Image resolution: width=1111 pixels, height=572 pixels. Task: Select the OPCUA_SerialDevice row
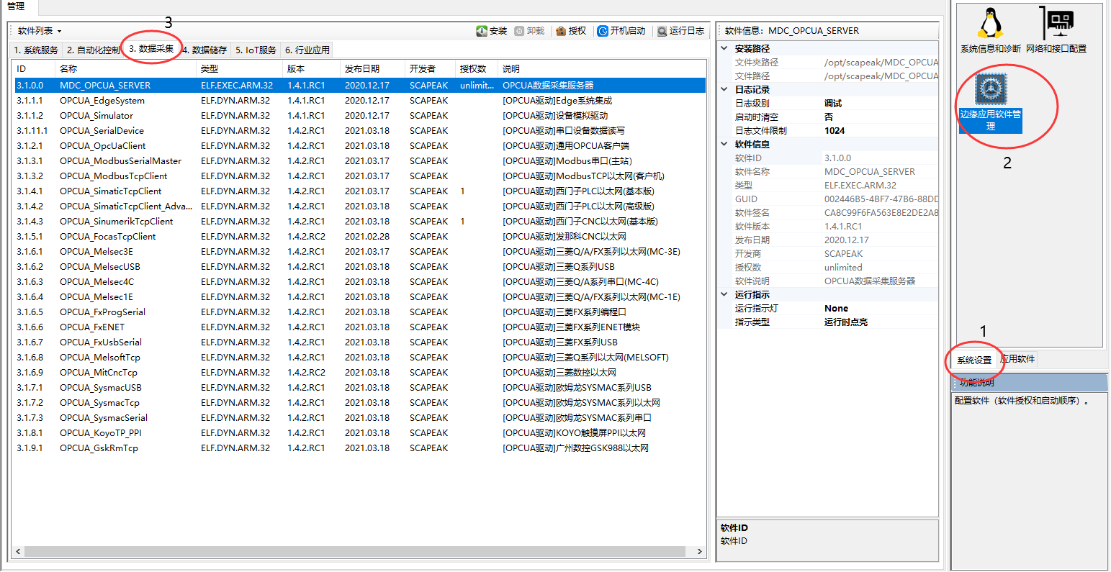pyautogui.click(x=359, y=131)
